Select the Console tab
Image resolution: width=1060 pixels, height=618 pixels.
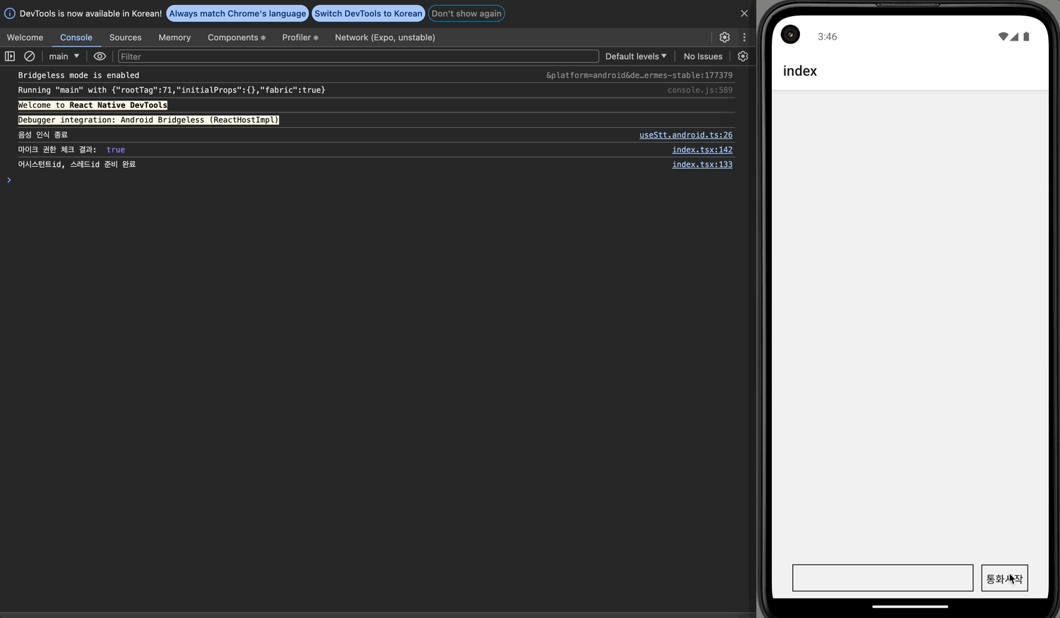(76, 37)
